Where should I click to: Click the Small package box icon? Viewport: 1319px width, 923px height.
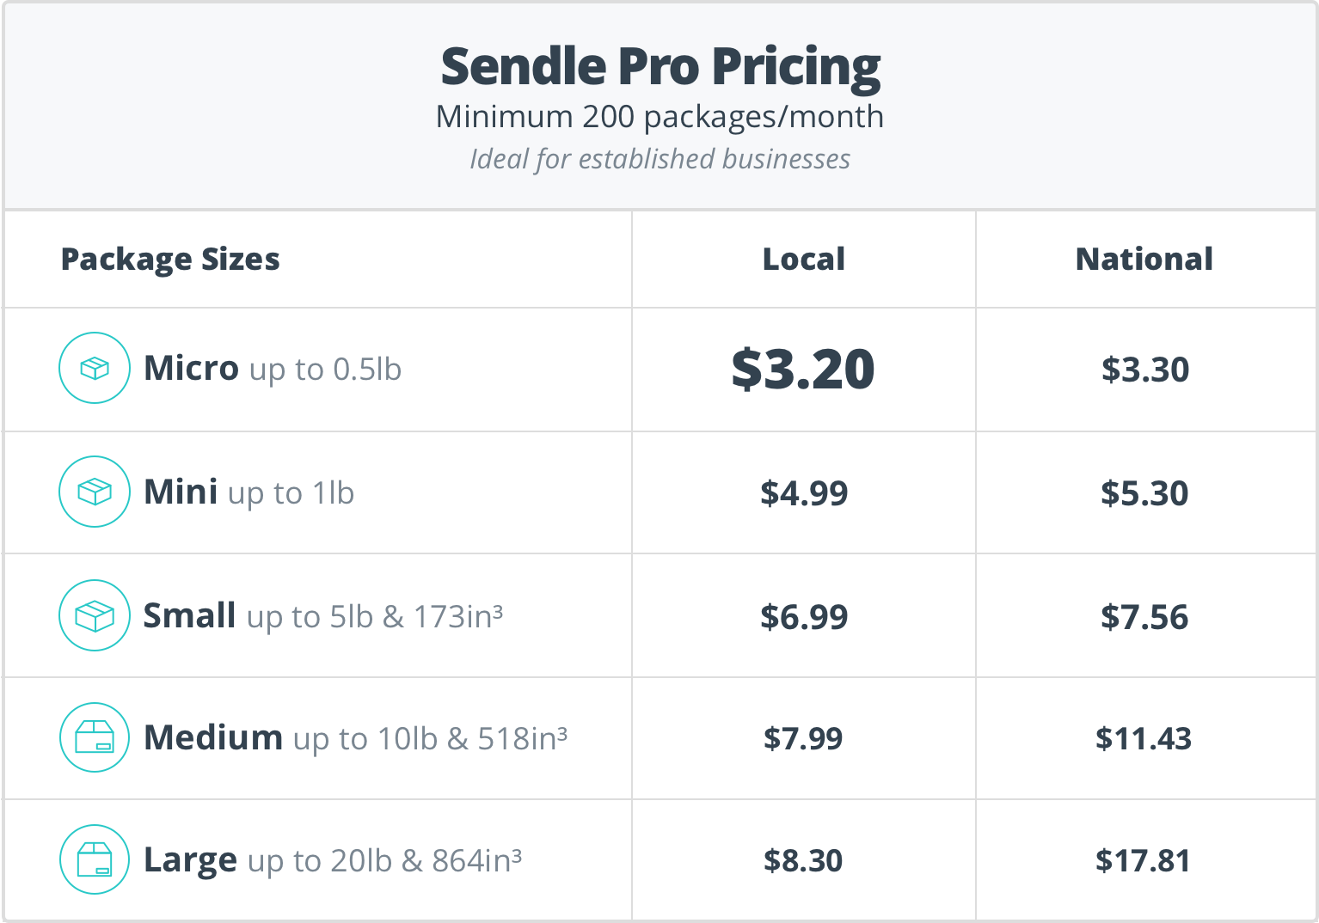[x=95, y=615]
